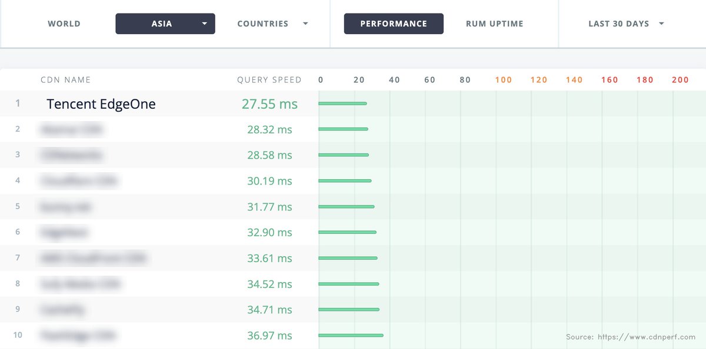Viewport: 706px width, 349px height.
Task: Click the 32.90 ms query speed value
Action: point(269,233)
